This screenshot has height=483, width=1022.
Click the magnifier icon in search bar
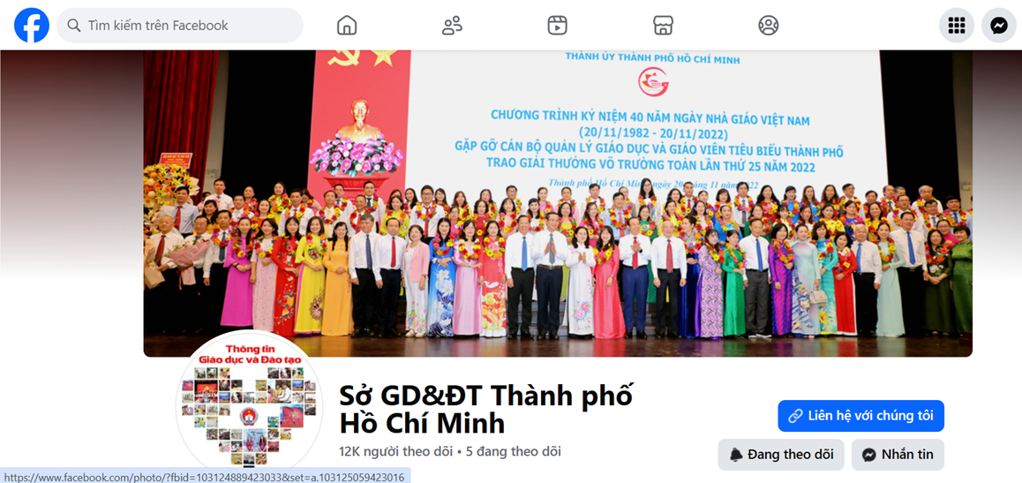[x=74, y=26]
